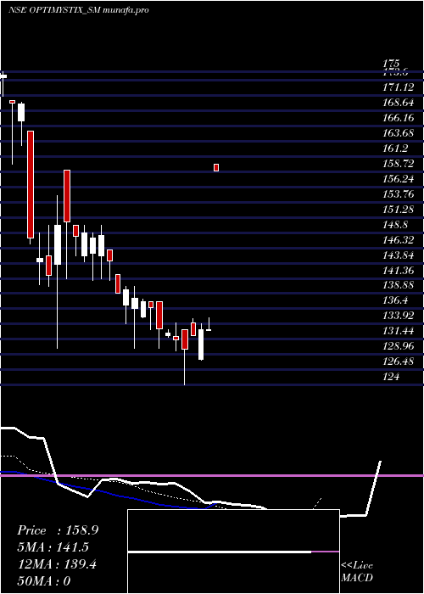The width and height of the screenshot is (424, 594).
Task: Click the 161.2 price axis label
Action: (396, 148)
